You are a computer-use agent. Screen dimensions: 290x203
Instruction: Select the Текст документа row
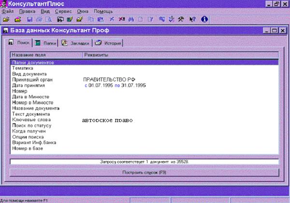pos(144,114)
